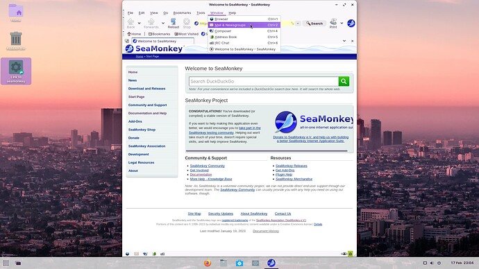
Task: Open the File menu
Action: pos(131,12)
